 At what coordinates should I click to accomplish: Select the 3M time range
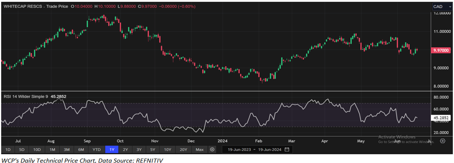point(66,150)
